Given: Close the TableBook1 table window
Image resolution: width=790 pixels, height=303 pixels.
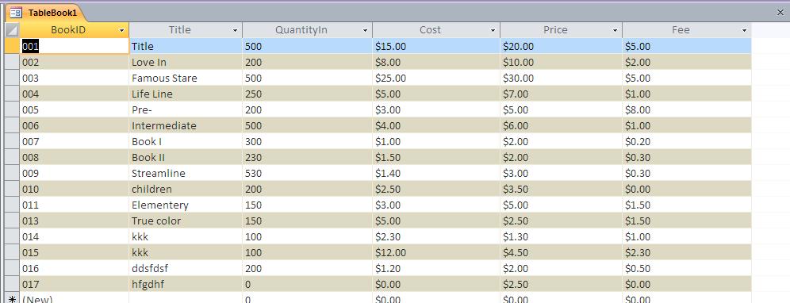Looking at the screenshot, I should tap(780, 13).
